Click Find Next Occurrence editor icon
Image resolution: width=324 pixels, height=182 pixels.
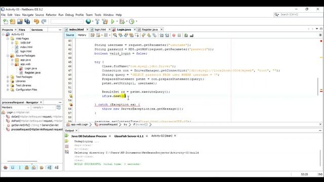126,35
